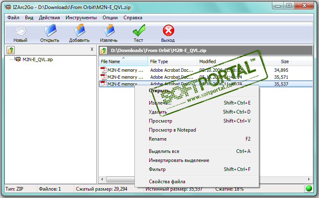Open the Вид menu
This screenshot has width=319, height=198.
pos(29,18)
